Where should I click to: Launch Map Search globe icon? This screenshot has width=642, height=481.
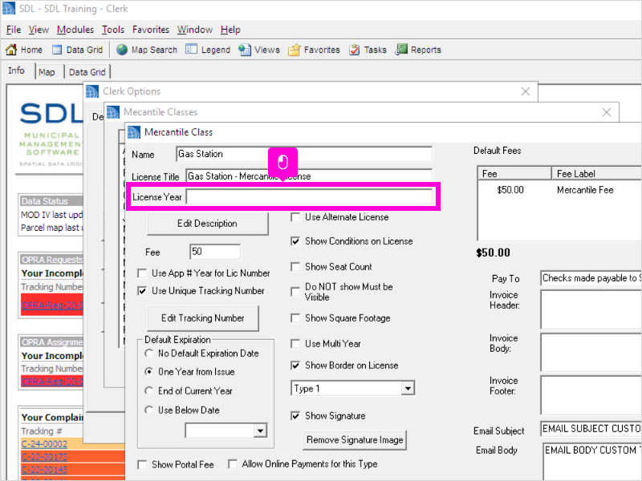[x=122, y=50]
